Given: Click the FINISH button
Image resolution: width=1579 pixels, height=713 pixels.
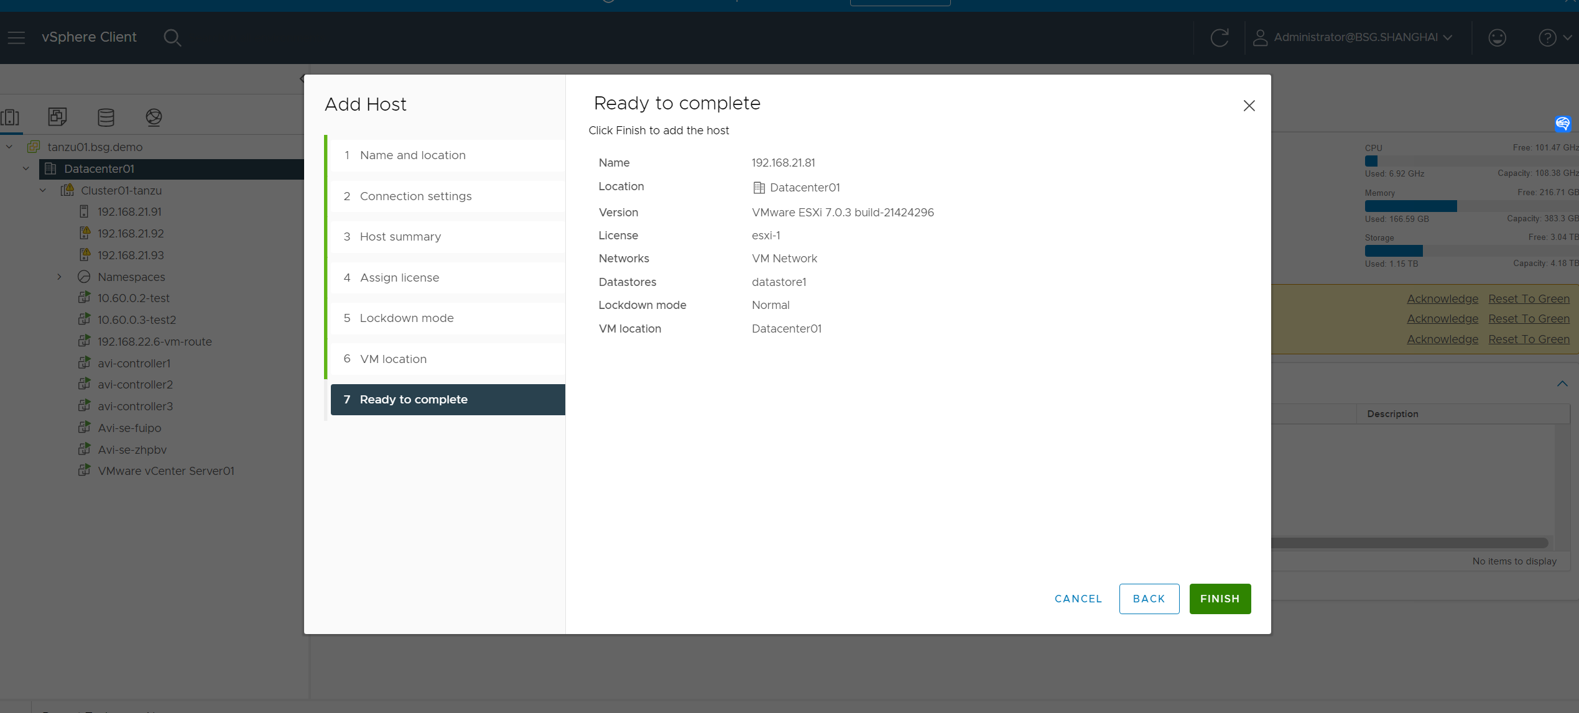Looking at the screenshot, I should (1220, 599).
